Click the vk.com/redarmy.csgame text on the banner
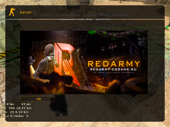This screenshot has width=170, height=127. point(113,72)
